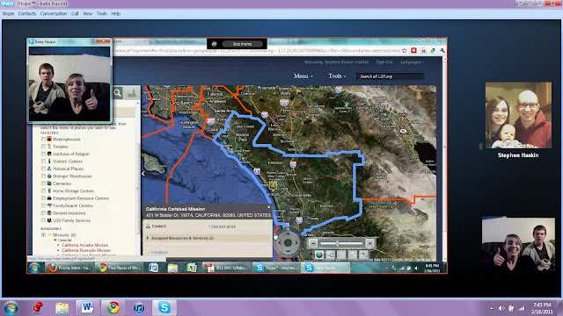The height and width of the screenshot is (316, 563).
Task: Click the Skype taskbar icon
Action: click(165, 307)
